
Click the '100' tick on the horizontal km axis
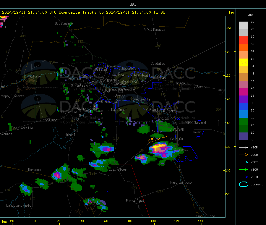pos(153,221)
